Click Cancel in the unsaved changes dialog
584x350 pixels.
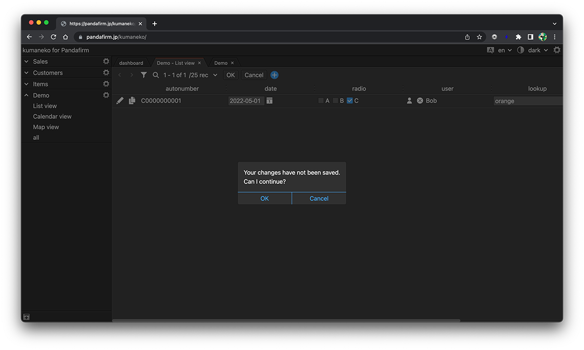(319, 198)
